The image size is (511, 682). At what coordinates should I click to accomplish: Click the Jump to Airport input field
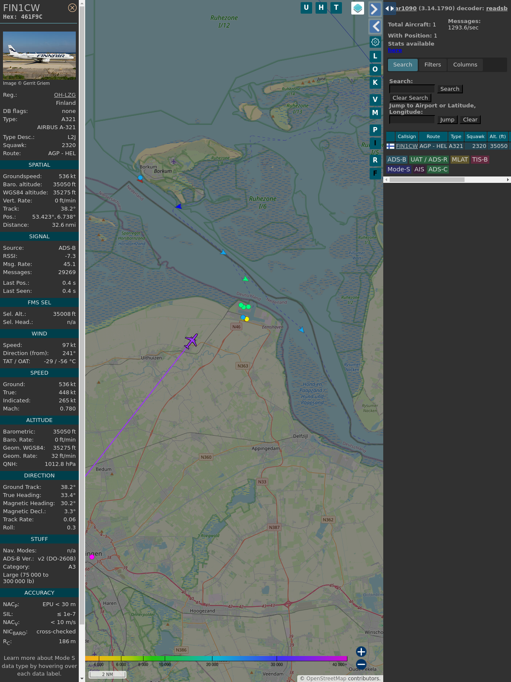[x=412, y=119]
